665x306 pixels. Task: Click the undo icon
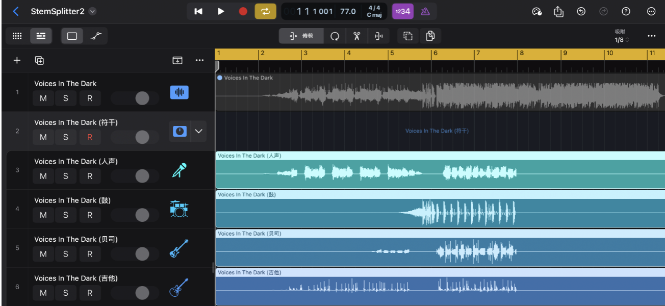[x=581, y=11]
